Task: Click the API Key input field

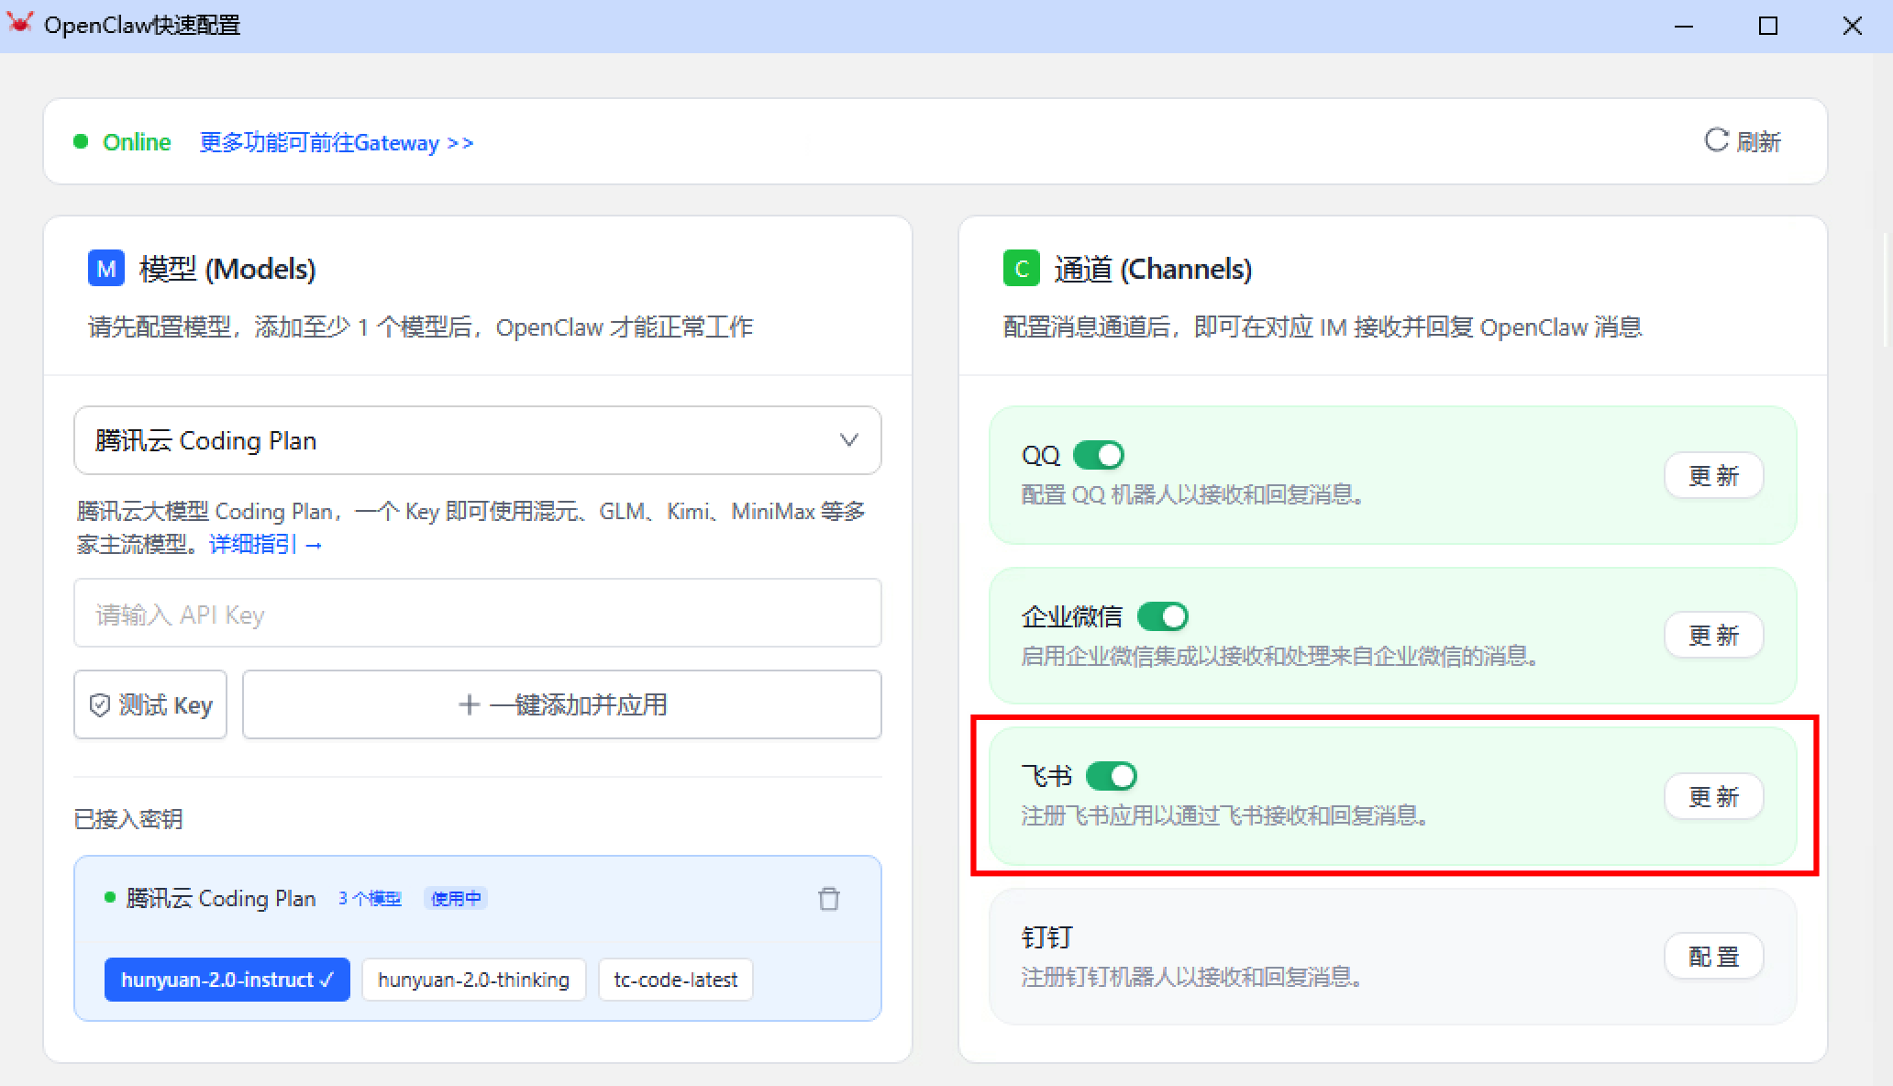Action: pos(477,614)
